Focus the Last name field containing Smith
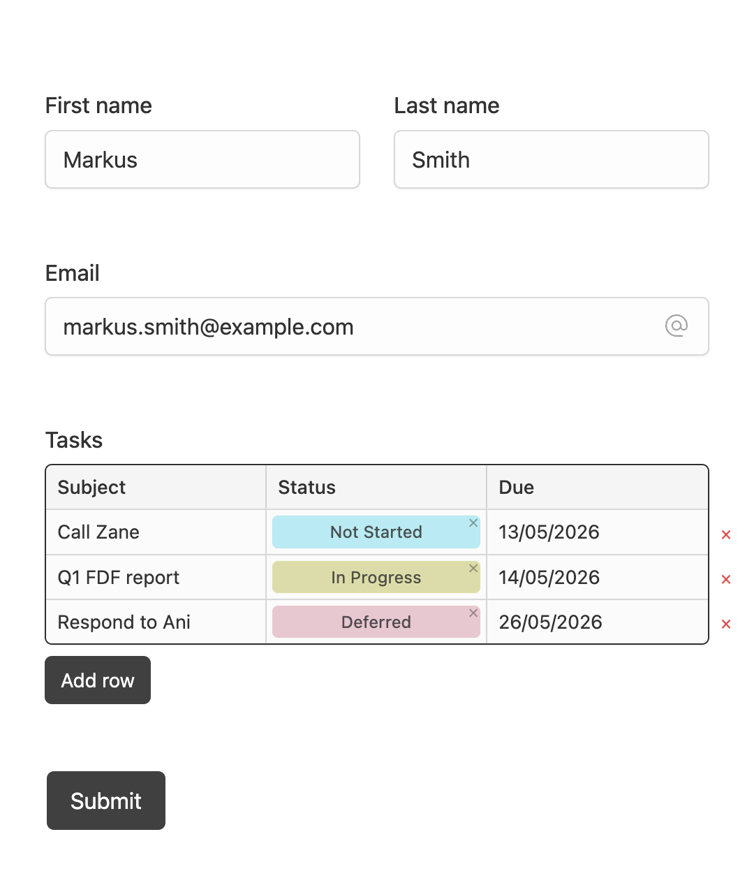 click(x=552, y=159)
